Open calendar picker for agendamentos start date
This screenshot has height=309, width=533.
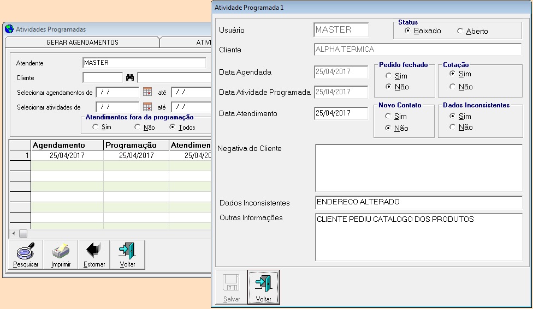point(147,92)
